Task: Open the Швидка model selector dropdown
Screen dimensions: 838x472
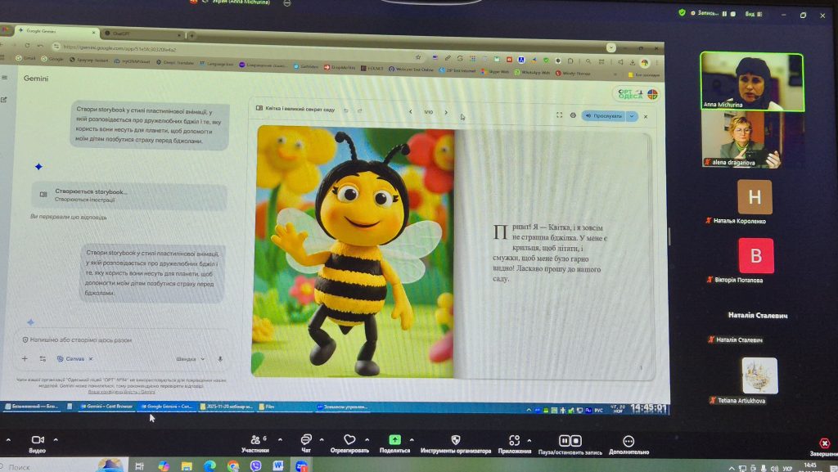Action: point(190,358)
